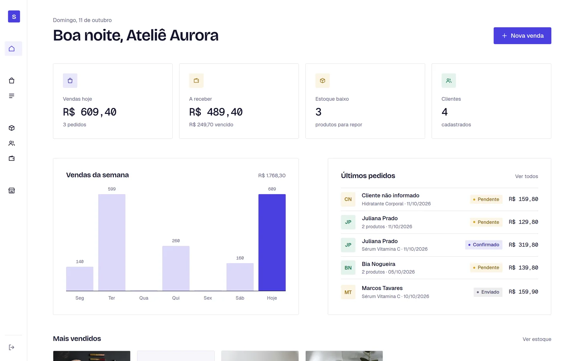The image size is (577, 361).
Task: Click the R$ 489,40 A receber value
Action: [x=216, y=112]
